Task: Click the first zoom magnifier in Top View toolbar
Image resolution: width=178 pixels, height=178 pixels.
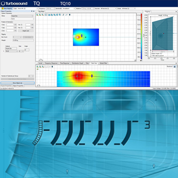Action: pyautogui.click(x=37, y=15)
